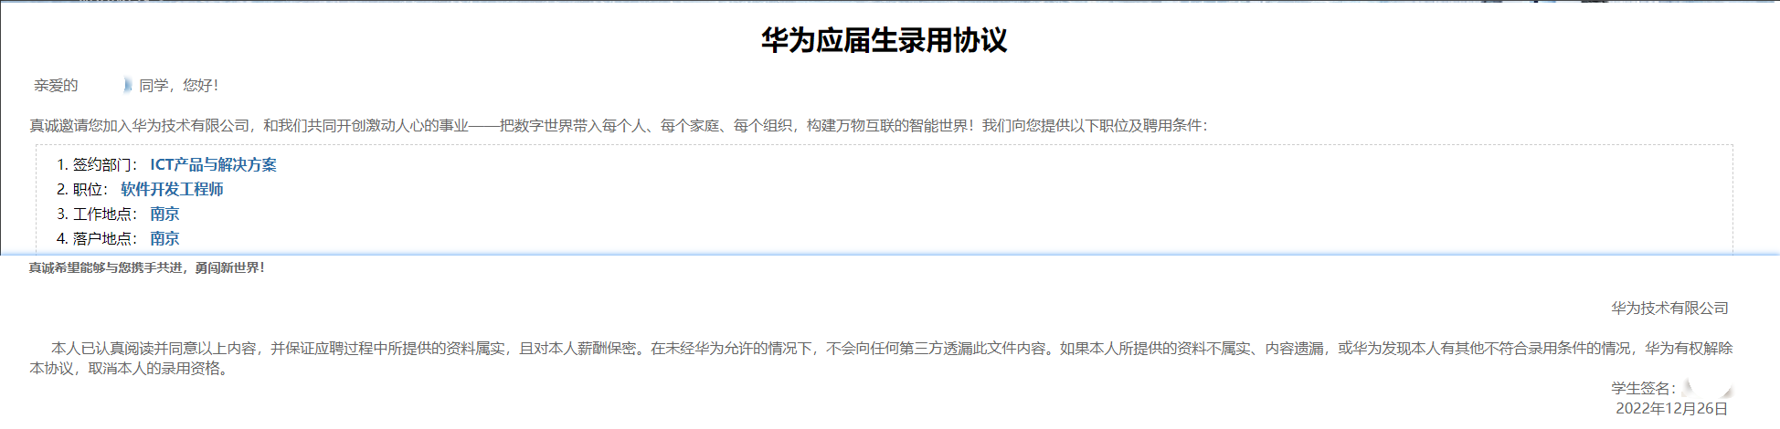Select 南京 in the 落户地点 row
1780x429 pixels.
point(164,238)
